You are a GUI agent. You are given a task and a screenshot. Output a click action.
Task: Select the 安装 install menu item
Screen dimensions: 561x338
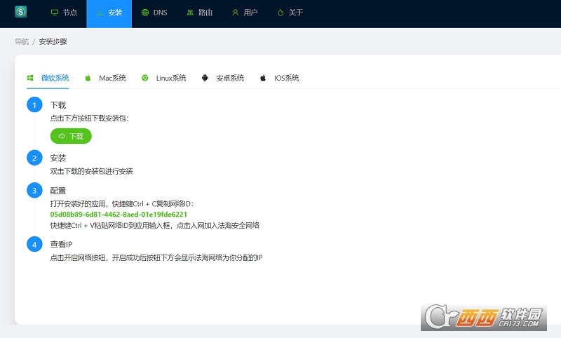[x=109, y=13]
